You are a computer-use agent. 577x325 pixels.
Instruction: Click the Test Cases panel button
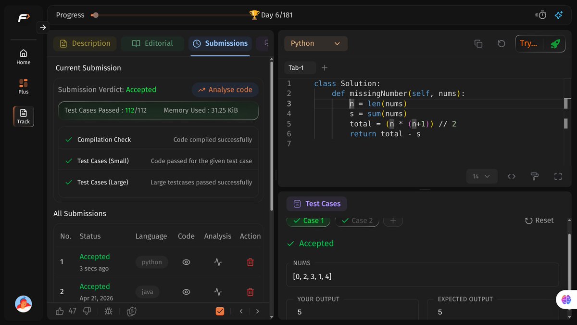tap(316, 204)
